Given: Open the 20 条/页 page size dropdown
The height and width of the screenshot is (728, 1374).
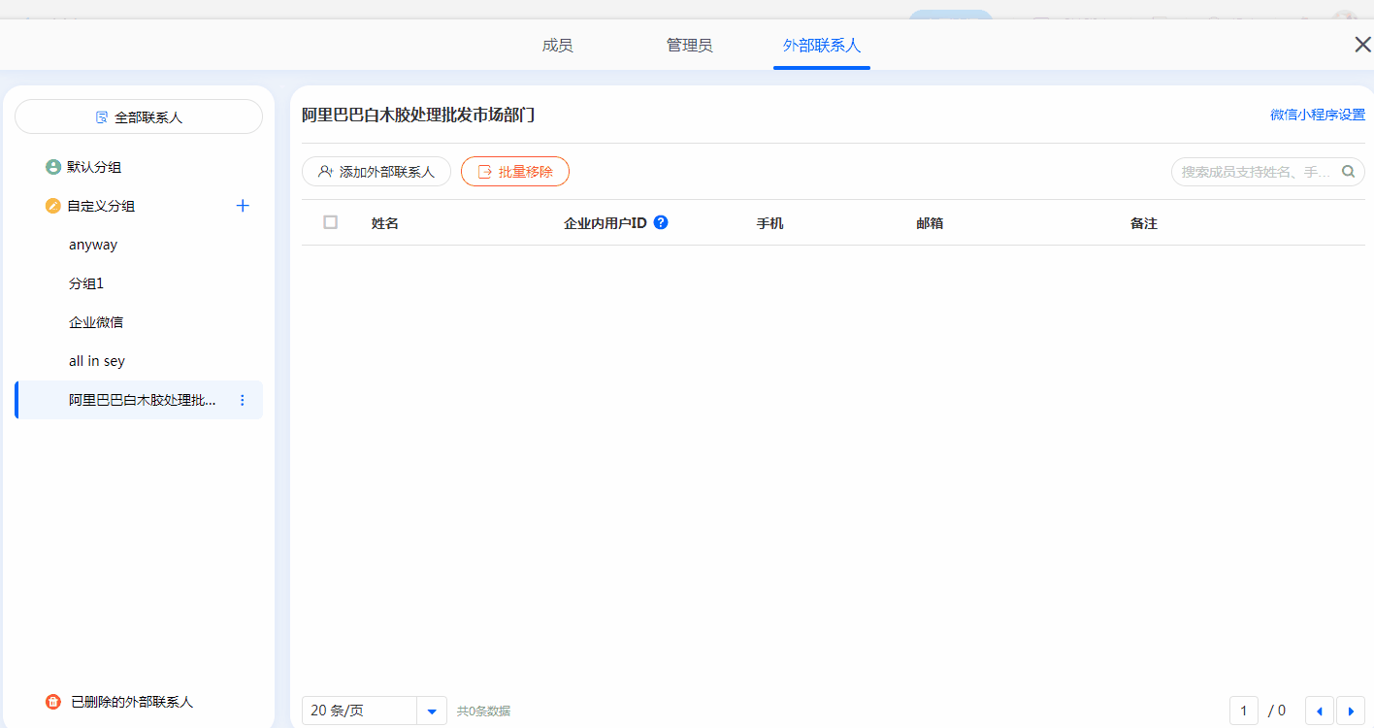Looking at the screenshot, I should tap(432, 711).
